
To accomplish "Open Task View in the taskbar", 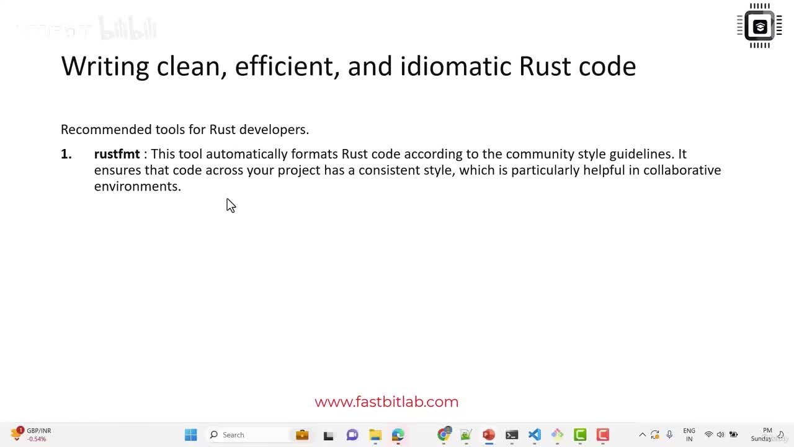I will click(328, 435).
